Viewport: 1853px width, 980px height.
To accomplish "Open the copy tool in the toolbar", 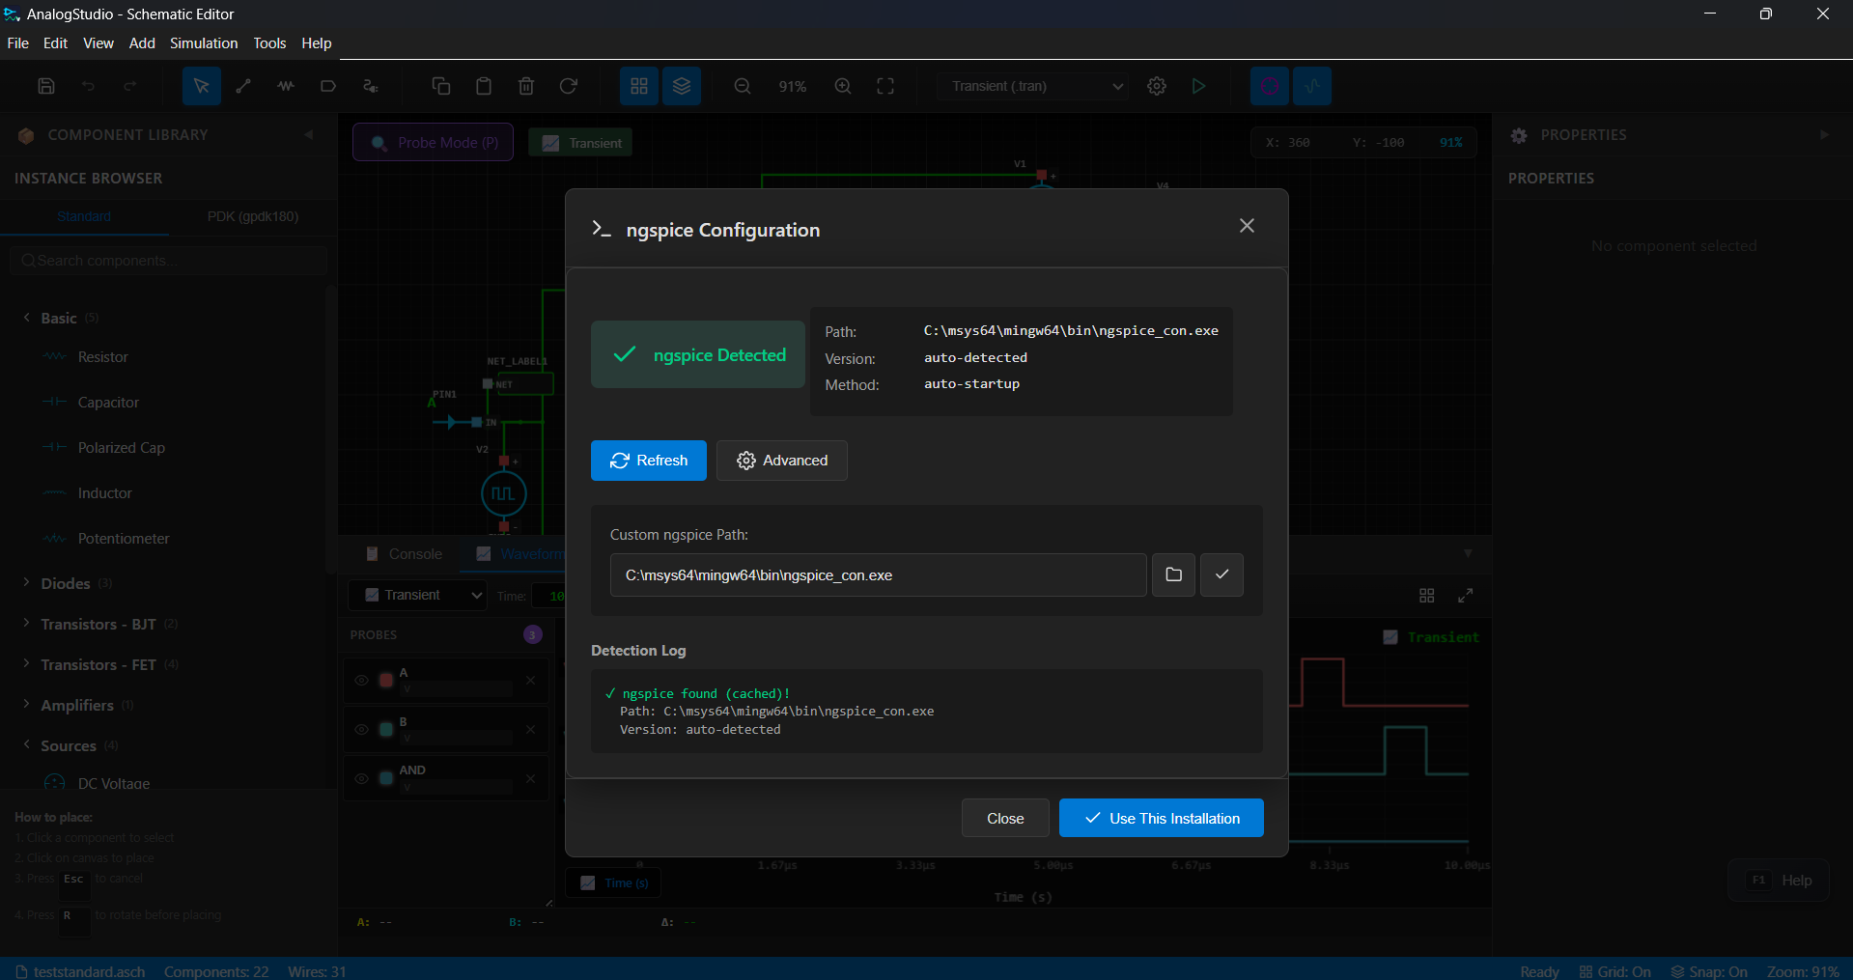I will pyautogui.click(x=440, y=86).
